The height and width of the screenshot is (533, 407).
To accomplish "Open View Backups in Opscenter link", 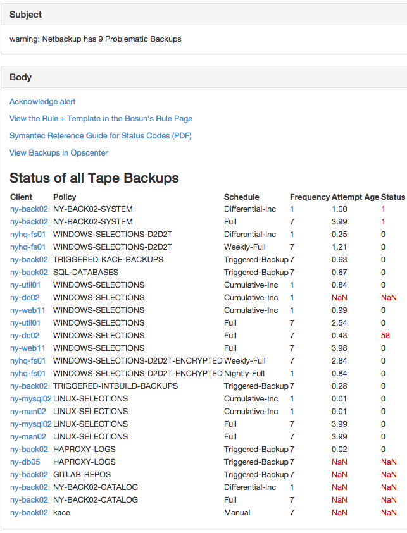I will [58, 153].
